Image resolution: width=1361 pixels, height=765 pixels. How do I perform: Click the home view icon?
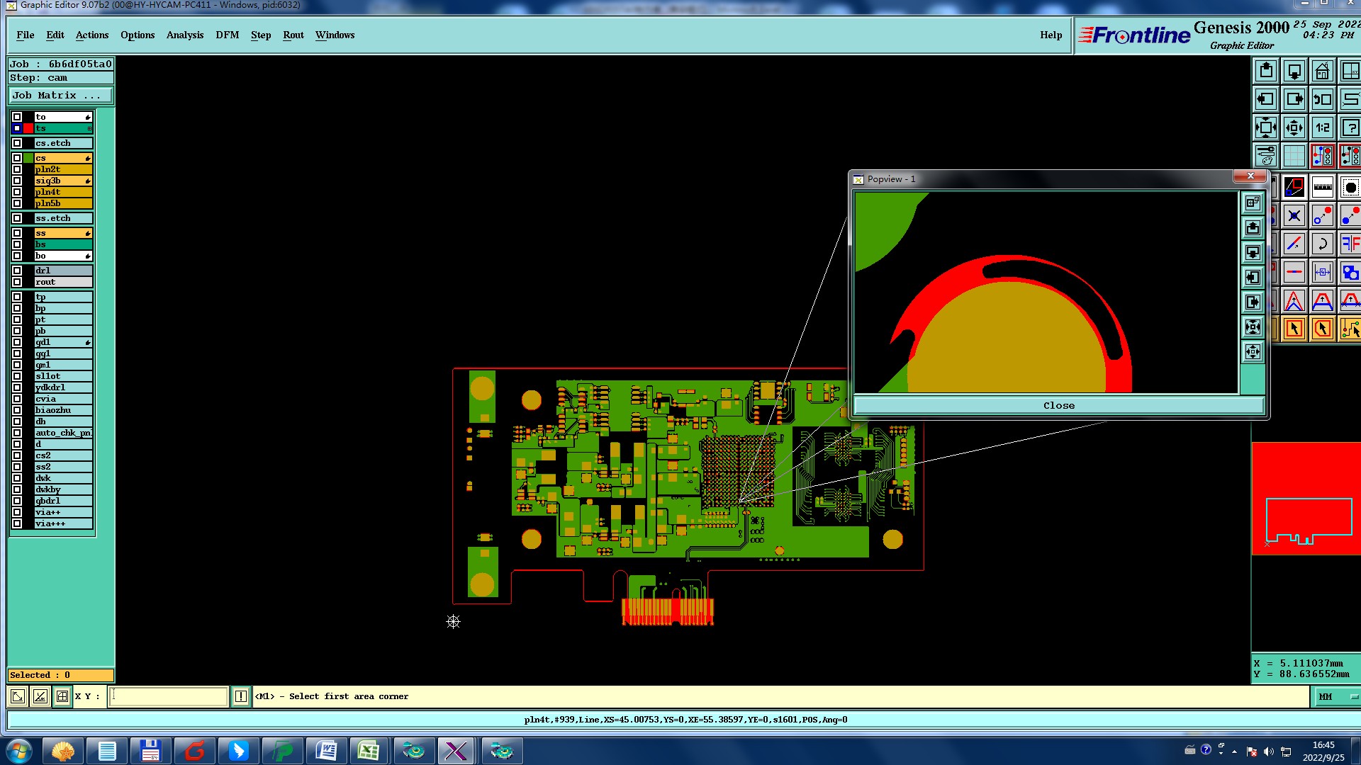coord(1322,71)
